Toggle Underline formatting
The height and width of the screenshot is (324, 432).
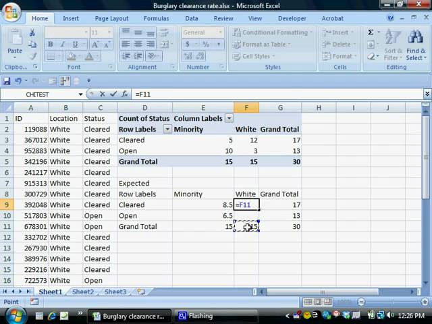[x=75, y=45]
